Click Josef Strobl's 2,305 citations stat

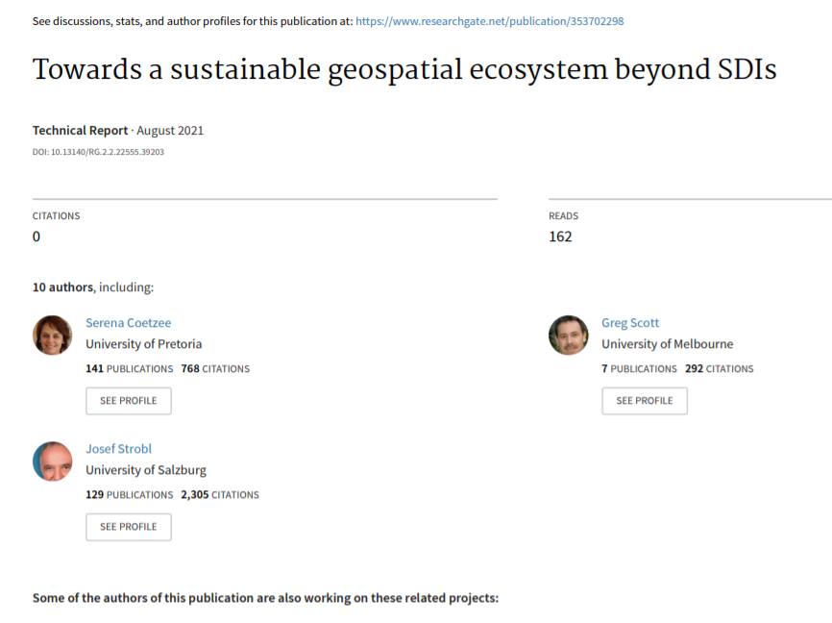point(220,495)
